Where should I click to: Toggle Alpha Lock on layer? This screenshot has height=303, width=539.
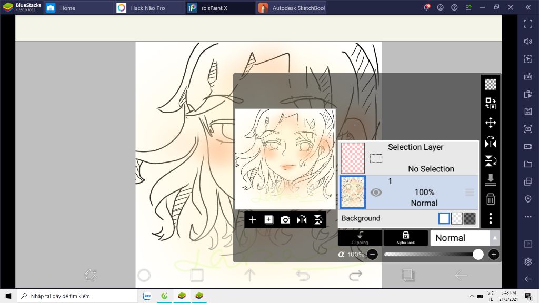tap(406, 238)
